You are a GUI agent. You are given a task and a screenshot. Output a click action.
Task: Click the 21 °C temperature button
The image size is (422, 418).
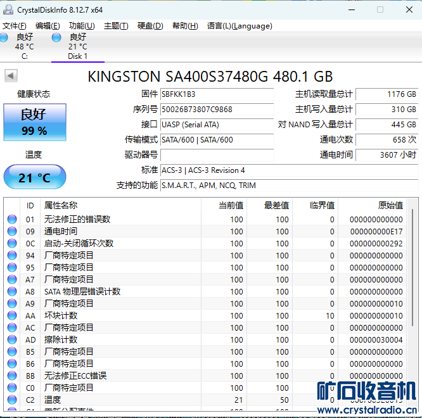pos(34,177)
